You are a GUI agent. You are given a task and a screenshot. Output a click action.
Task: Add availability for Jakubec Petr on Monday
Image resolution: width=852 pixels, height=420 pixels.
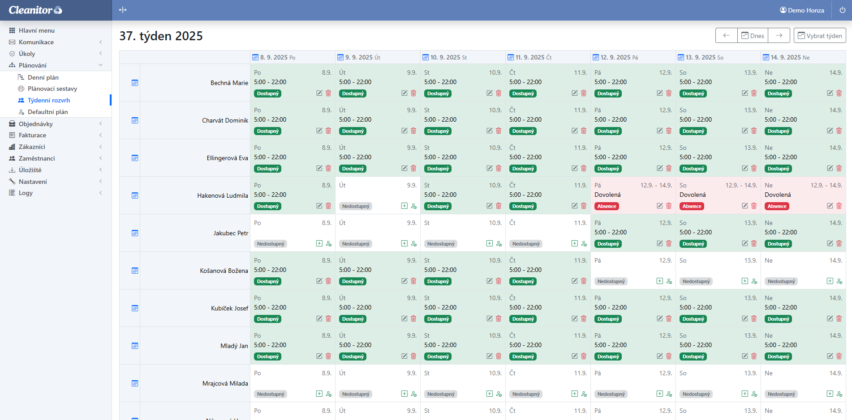(319, 243)
